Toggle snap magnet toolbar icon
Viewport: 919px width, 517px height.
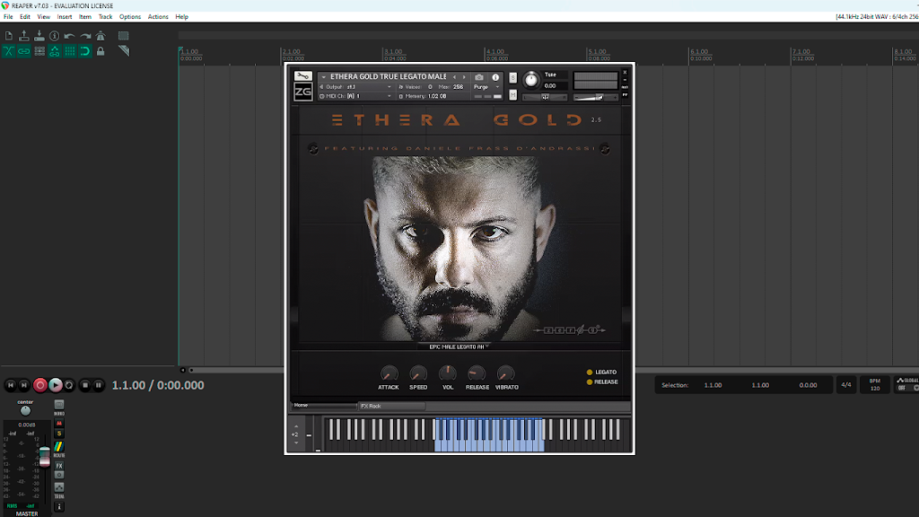tap(85, 51)
